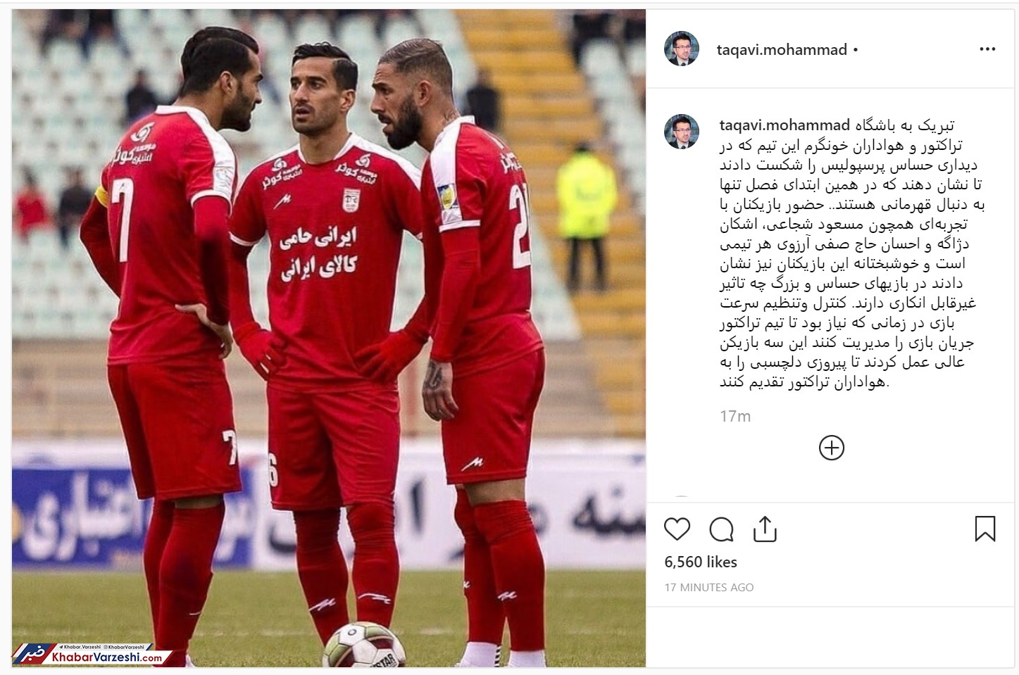Open the taqavi.mohammad profile picture in header
Viewport: 1019px width, 675px height.
[682, 49]
